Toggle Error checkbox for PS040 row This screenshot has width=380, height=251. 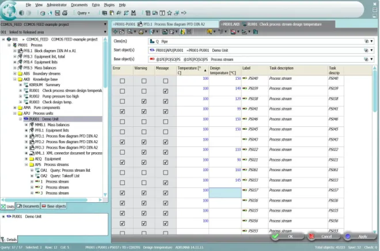tap(123, 81)
